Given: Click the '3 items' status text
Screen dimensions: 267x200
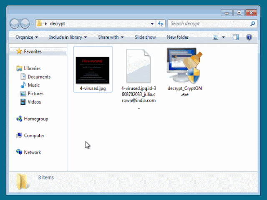Looking at the screenshot, I should pyautogui.click(x=46, y=177).
